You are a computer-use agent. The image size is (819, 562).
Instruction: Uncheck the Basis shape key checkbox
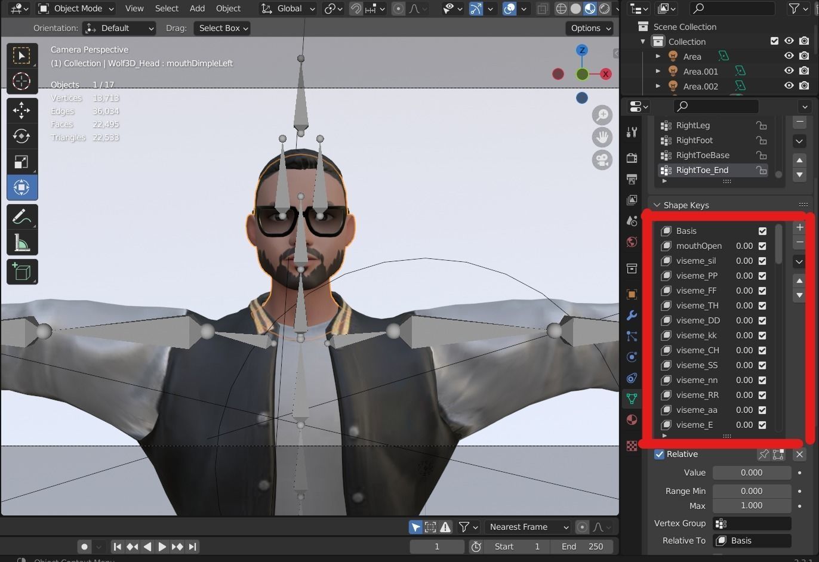(762, 231)
